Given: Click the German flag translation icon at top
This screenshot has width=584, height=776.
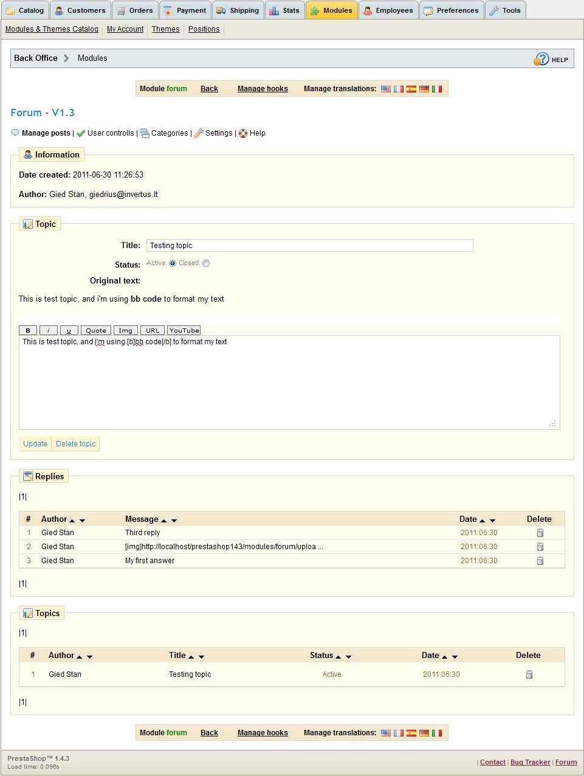Looking at the screenshot, I should (424, 89).
